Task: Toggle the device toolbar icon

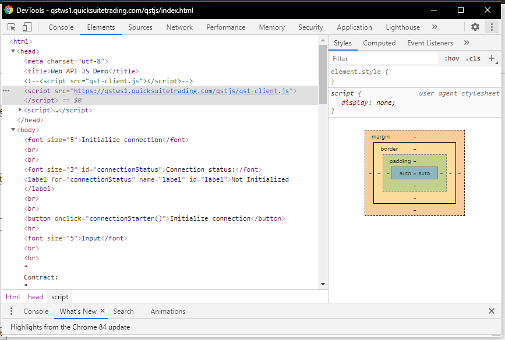Action: 27,27
